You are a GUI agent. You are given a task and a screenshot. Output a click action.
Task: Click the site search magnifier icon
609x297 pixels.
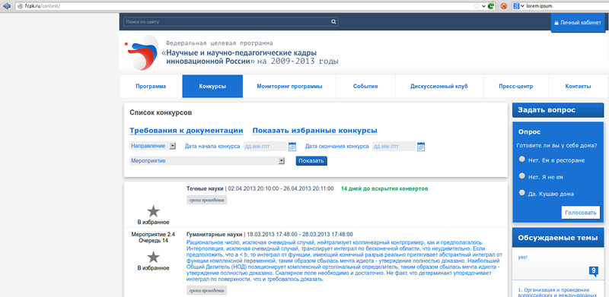click(x=333, y=22)
